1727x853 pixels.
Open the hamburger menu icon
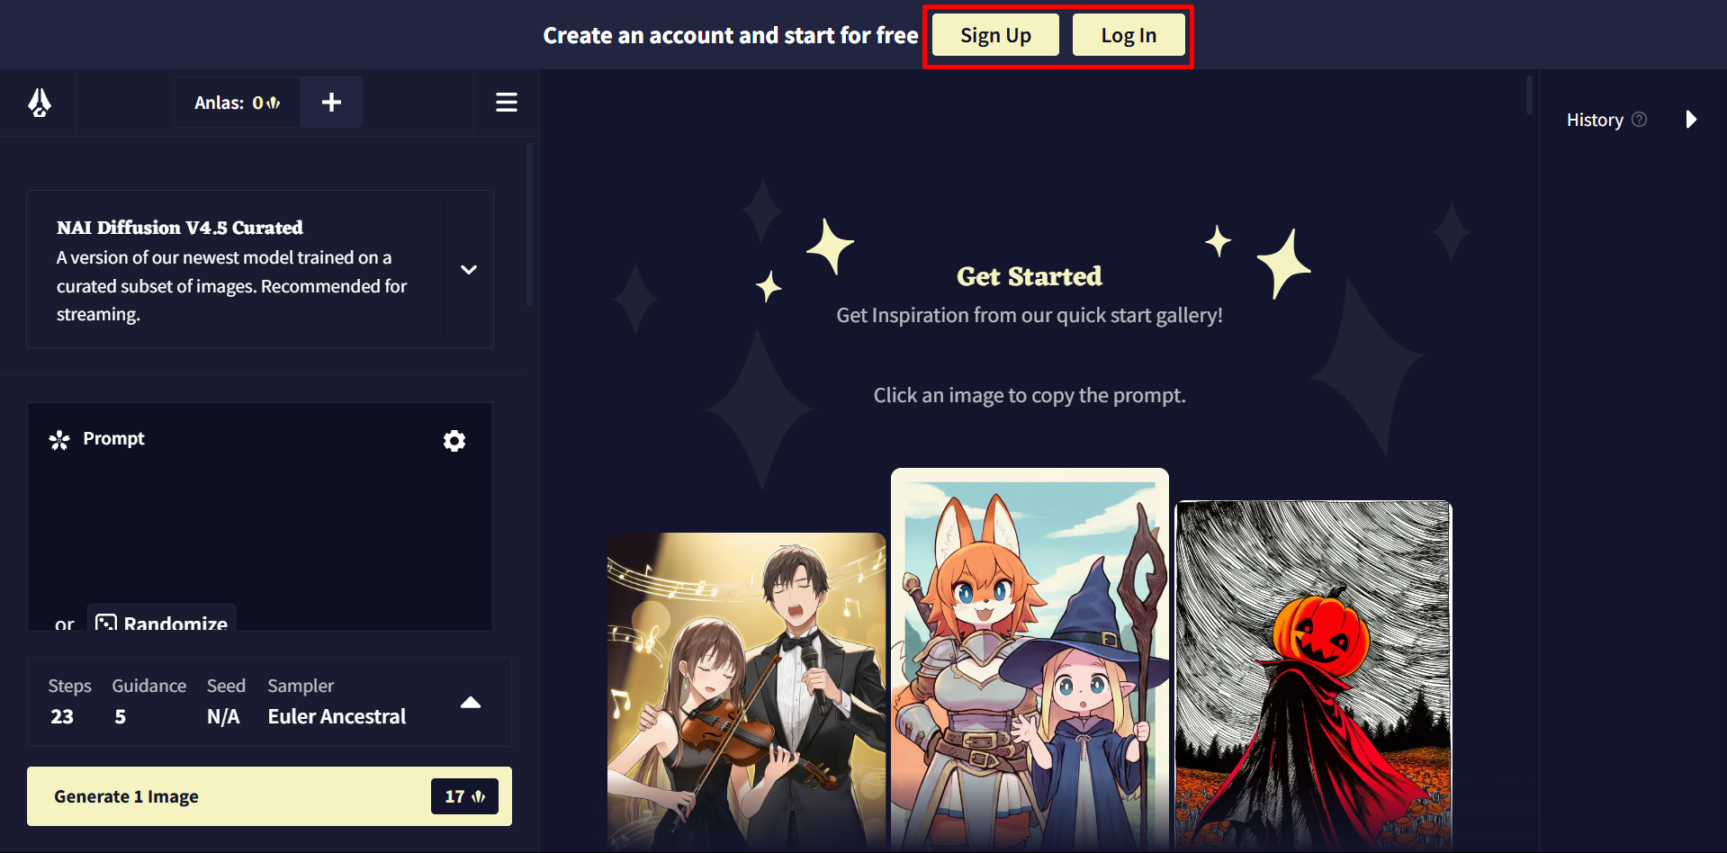pyautogui.click(x=507, y=103)
